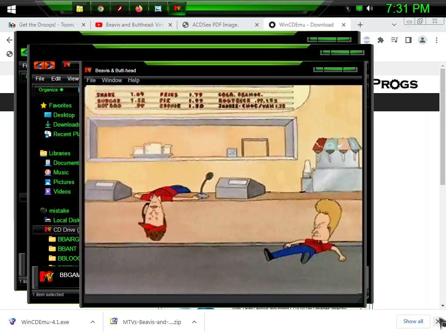The height and width of the screenshot is (334, 446).
Task: Select Videos library in Explorer
Action: [62, 192]
